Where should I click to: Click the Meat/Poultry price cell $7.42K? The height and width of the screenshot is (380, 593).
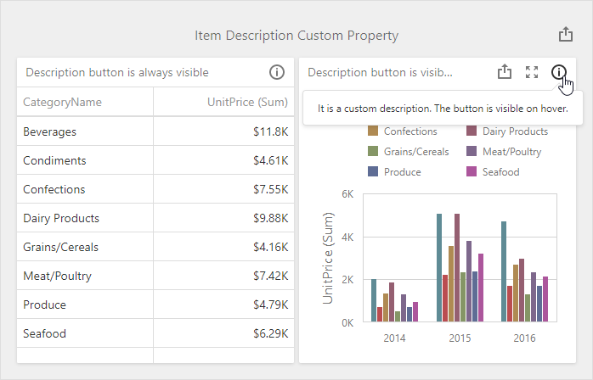[x=270, y=276]
